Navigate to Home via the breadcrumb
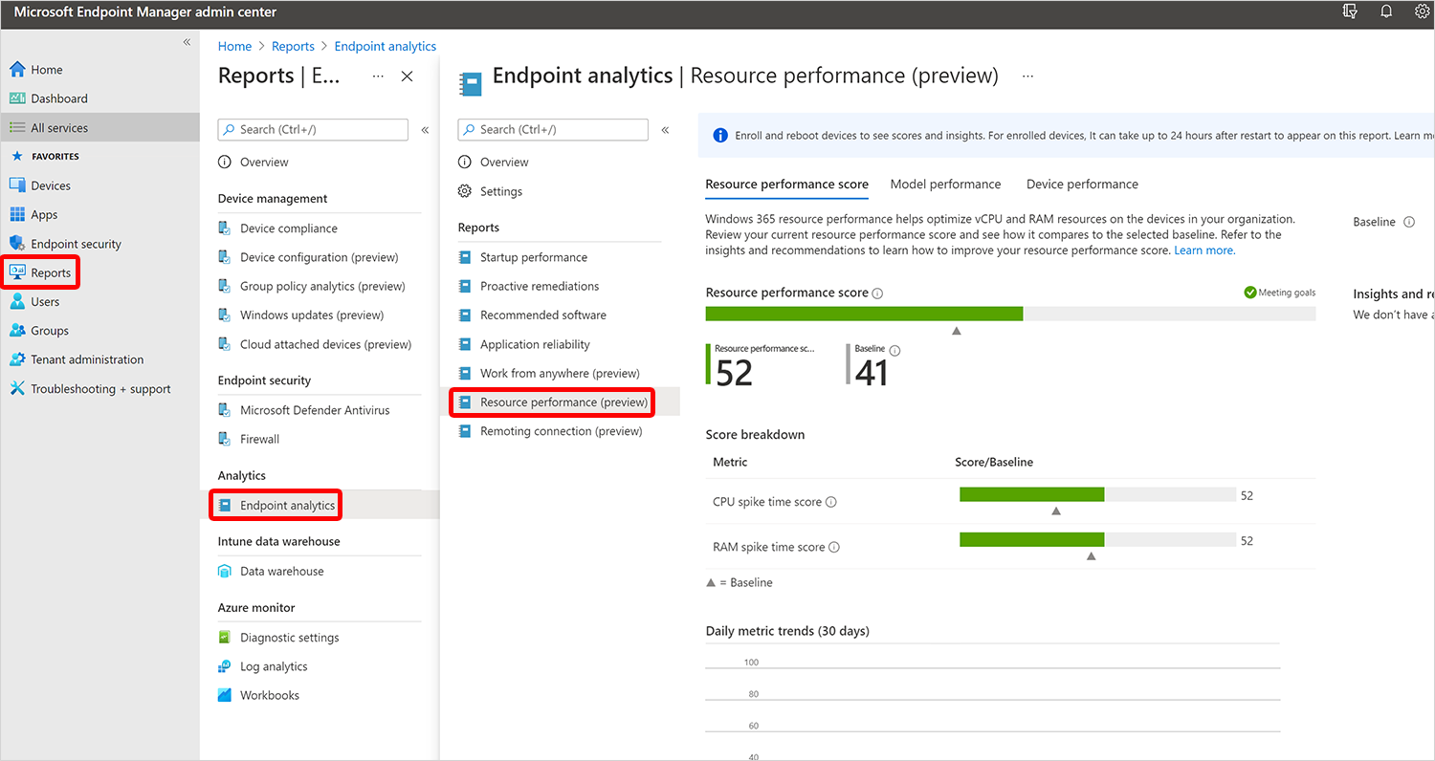The height and width of the screenshot is (761, 1435). click(234, 45)
